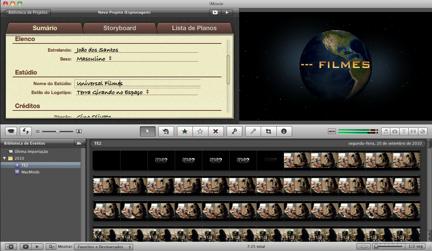Play the project full screen

[215, 12]
